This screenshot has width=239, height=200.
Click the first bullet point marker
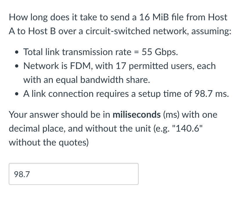point(17,52)
